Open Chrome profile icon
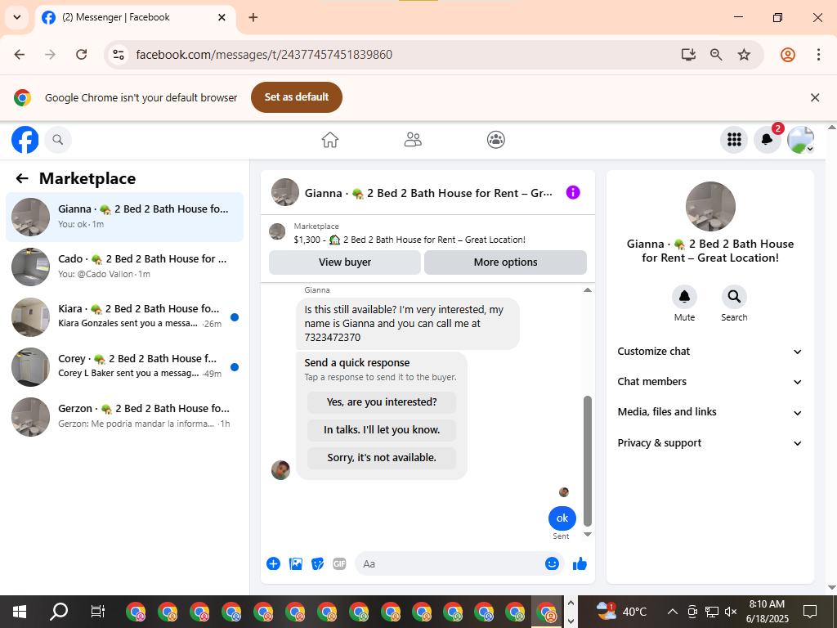The image size is (837, 628). tap(788, 55)
